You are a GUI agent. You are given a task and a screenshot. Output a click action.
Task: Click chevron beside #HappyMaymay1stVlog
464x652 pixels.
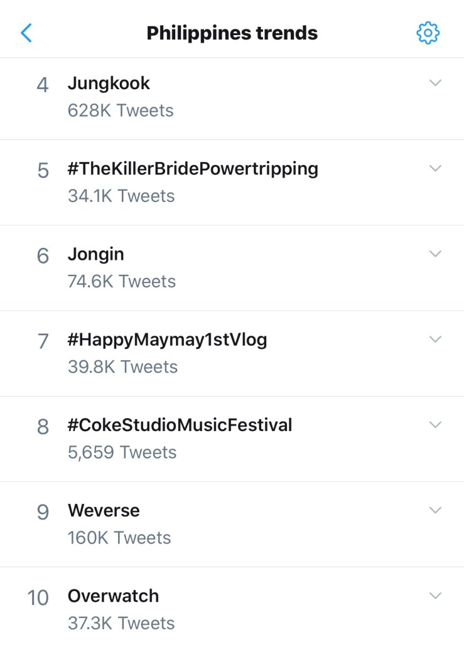coord(435,339)
